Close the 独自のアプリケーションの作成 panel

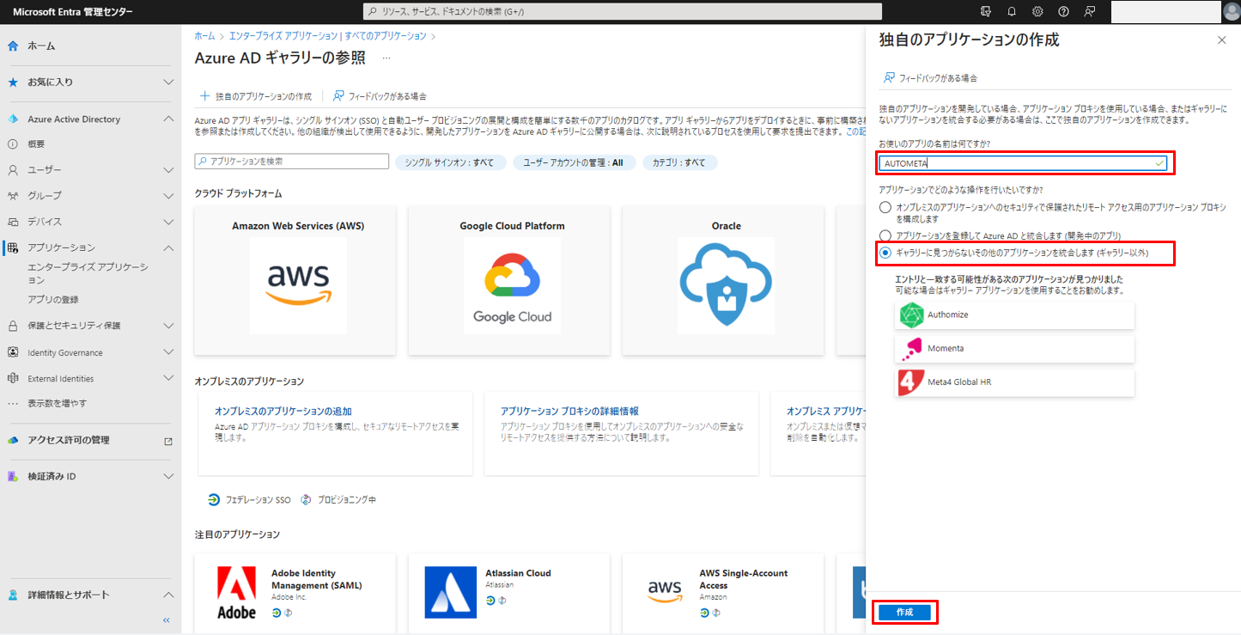point(1222,40)
